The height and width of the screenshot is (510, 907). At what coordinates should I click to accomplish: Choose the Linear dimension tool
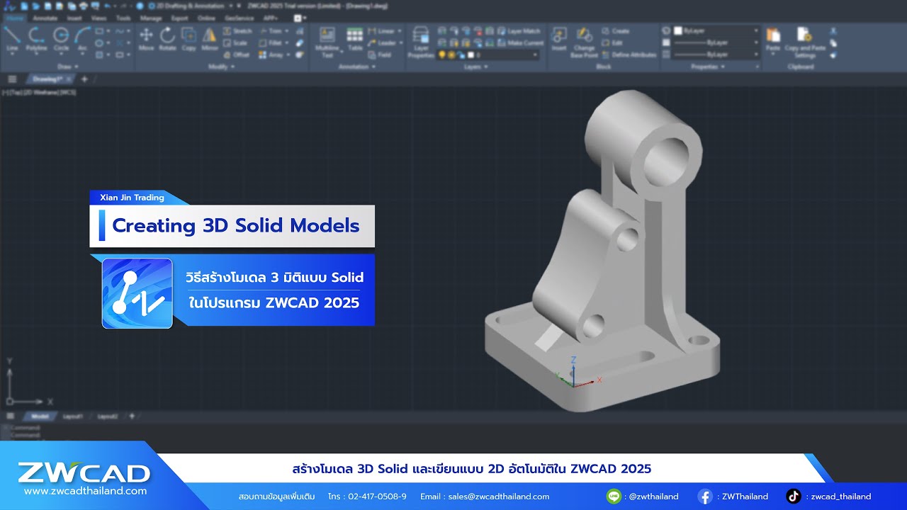point(381,31)
